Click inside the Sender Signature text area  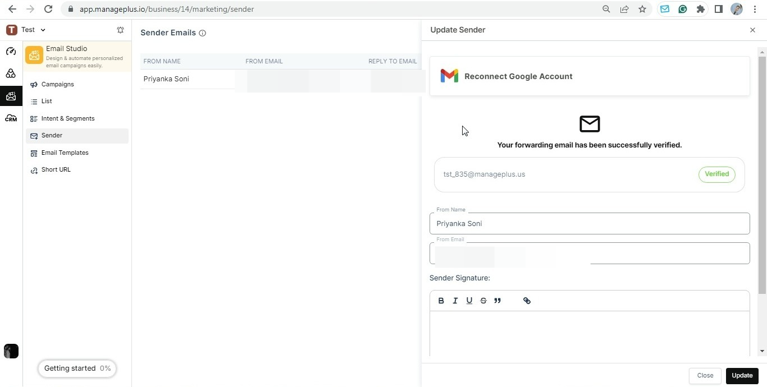point(590,334)
